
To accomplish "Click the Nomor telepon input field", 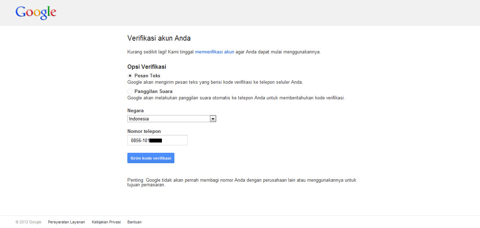I will [157, 140].
